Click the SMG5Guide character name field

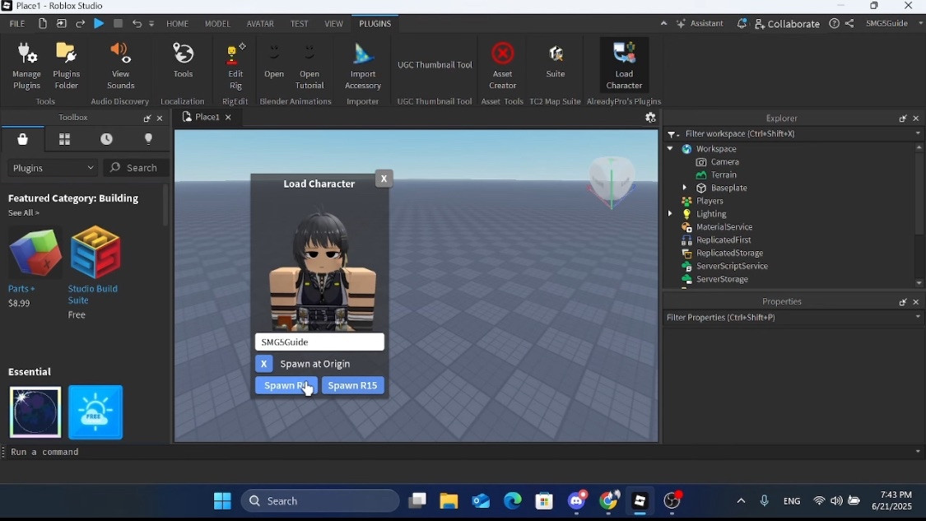319,342
